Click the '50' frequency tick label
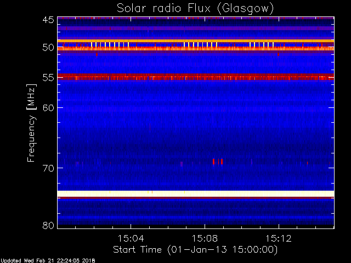This screenshot has width=351, height=263. pyautogui.click(x=48, y=48)
